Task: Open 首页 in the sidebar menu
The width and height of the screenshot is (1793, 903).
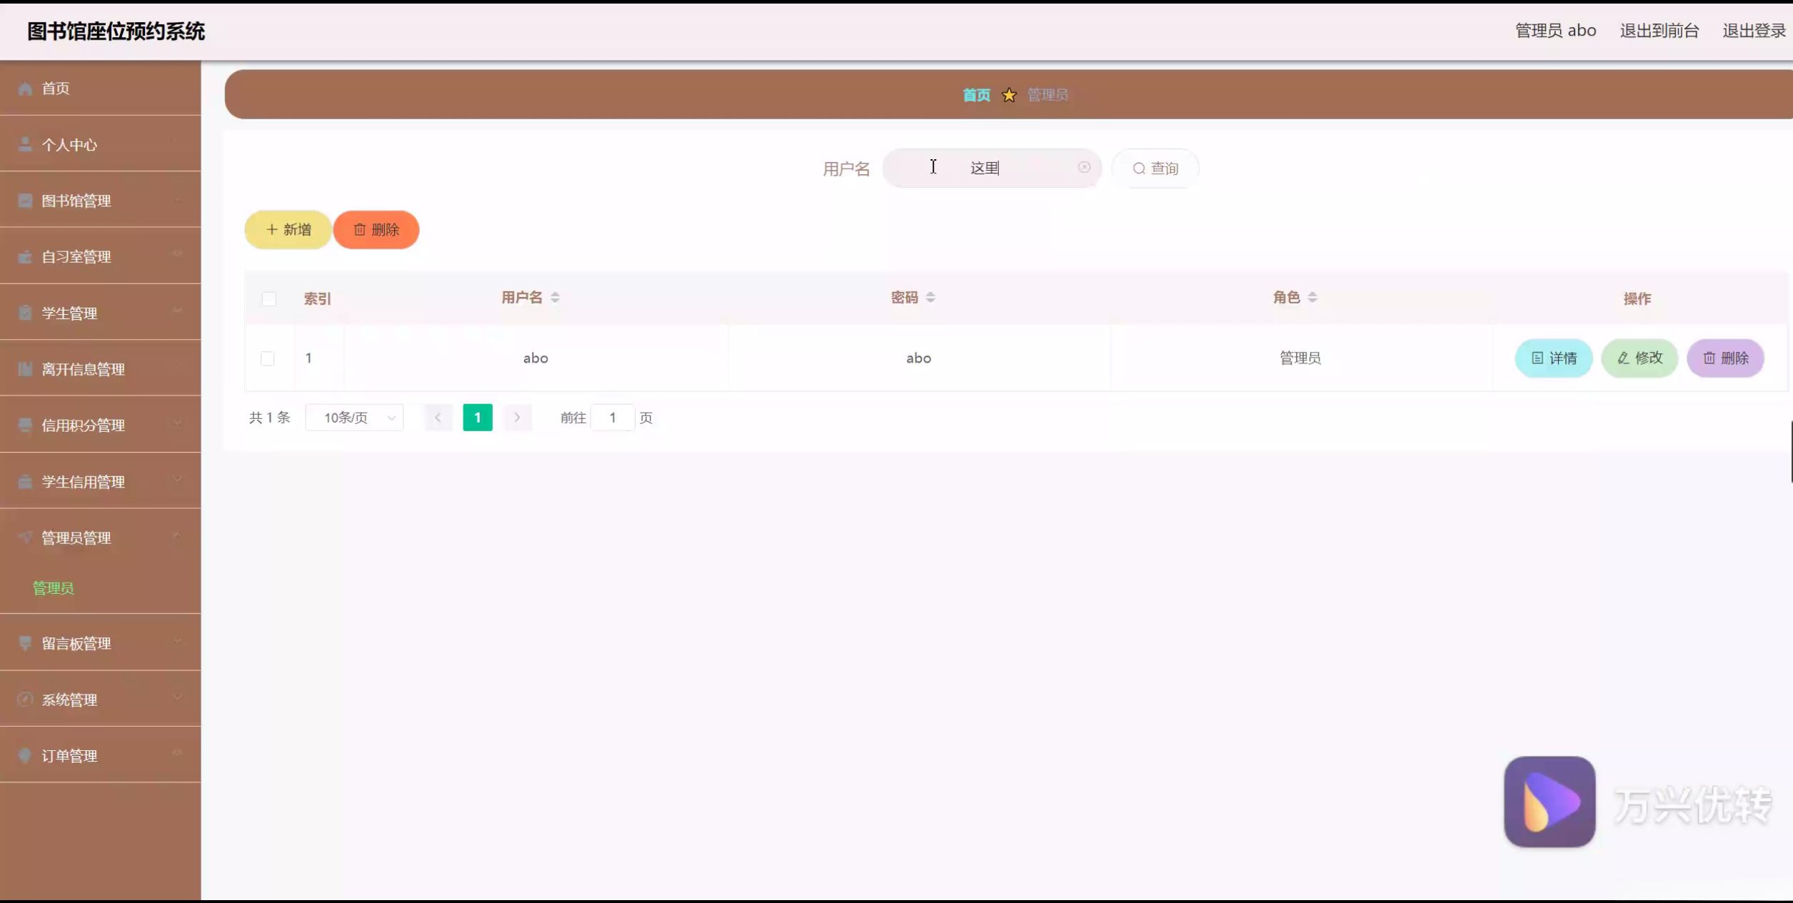Action: pyautogui.click(x=101, y=88)
